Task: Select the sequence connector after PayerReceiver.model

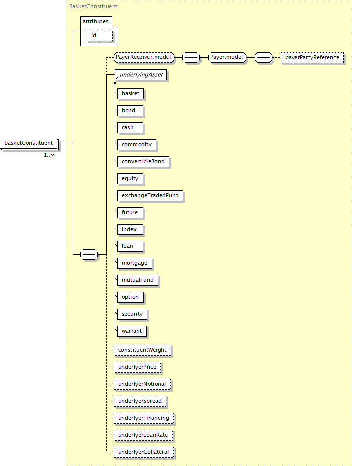Action: 191,58
